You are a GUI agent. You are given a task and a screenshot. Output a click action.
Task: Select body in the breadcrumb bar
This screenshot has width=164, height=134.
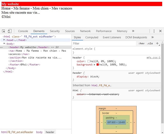tap(39, 132)
